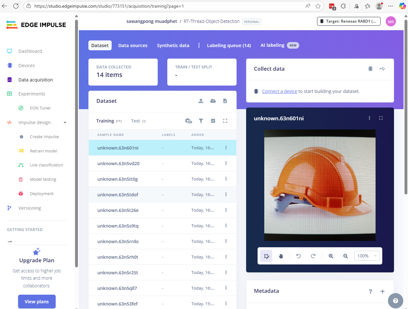Open the Target: Renesas RA8D1 selector

click(x=349, y=21)
